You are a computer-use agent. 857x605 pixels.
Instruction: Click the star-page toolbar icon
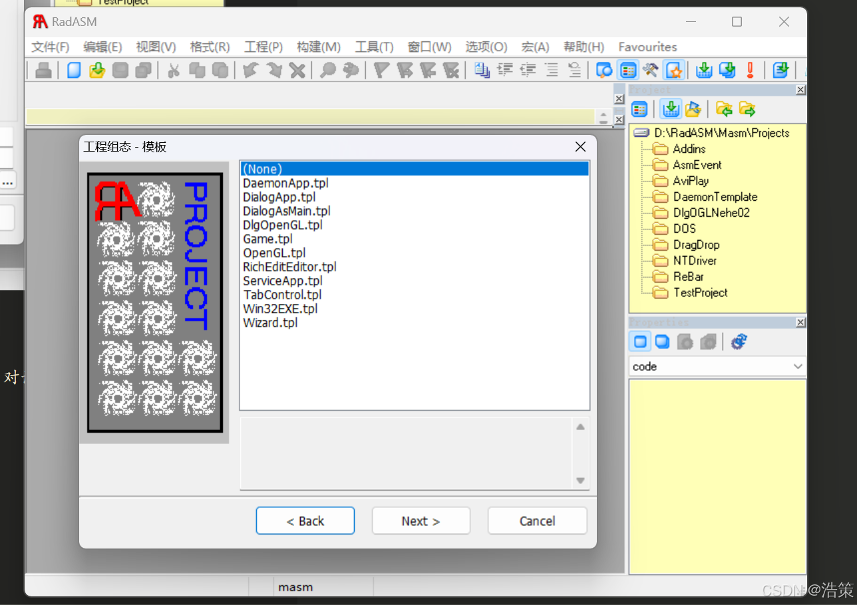[673, 70]
